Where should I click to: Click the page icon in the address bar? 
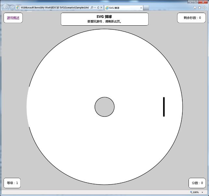18,7
